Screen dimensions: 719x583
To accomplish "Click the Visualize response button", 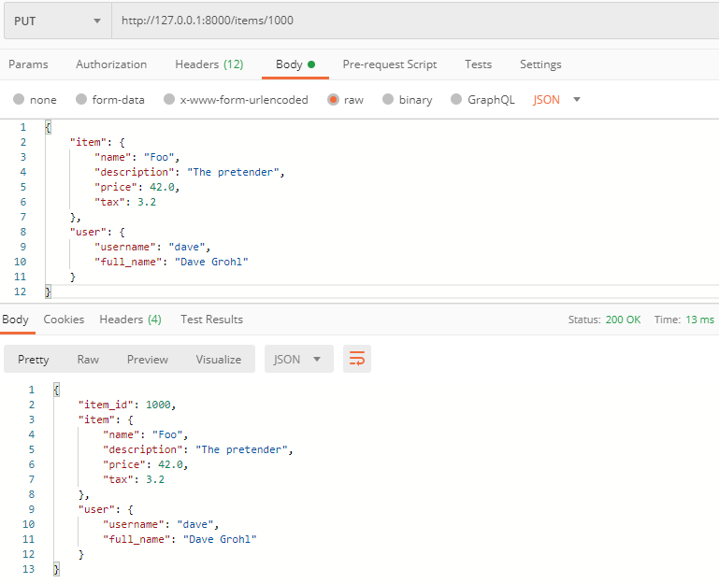I will (218, 359).
